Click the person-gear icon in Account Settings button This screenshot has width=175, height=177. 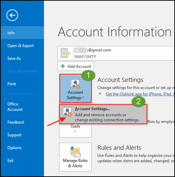[75, 84]
